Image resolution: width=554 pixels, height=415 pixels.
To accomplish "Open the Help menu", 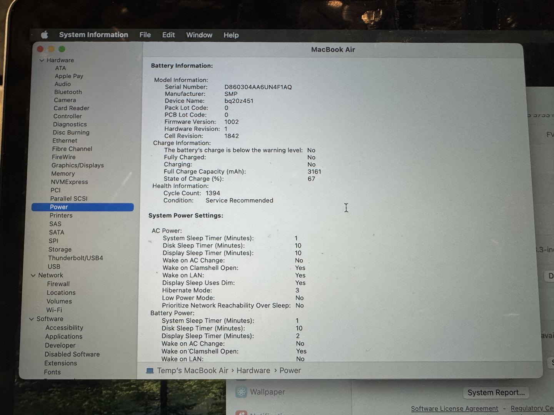I will click(231, 35).
